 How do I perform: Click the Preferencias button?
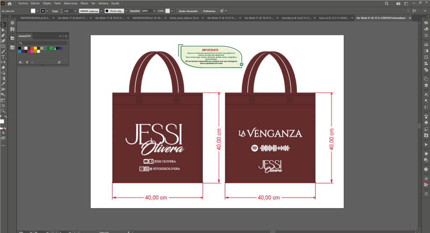pyautogui.click(x=209, y=11)
